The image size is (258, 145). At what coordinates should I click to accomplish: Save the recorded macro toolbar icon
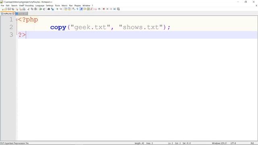(x=118, y=9)
